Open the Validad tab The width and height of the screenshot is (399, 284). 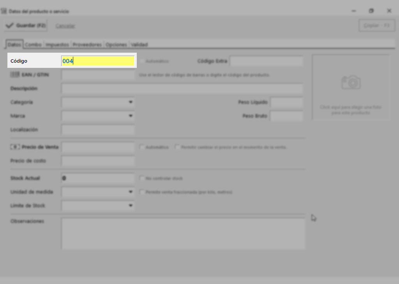tap(139, 44)
